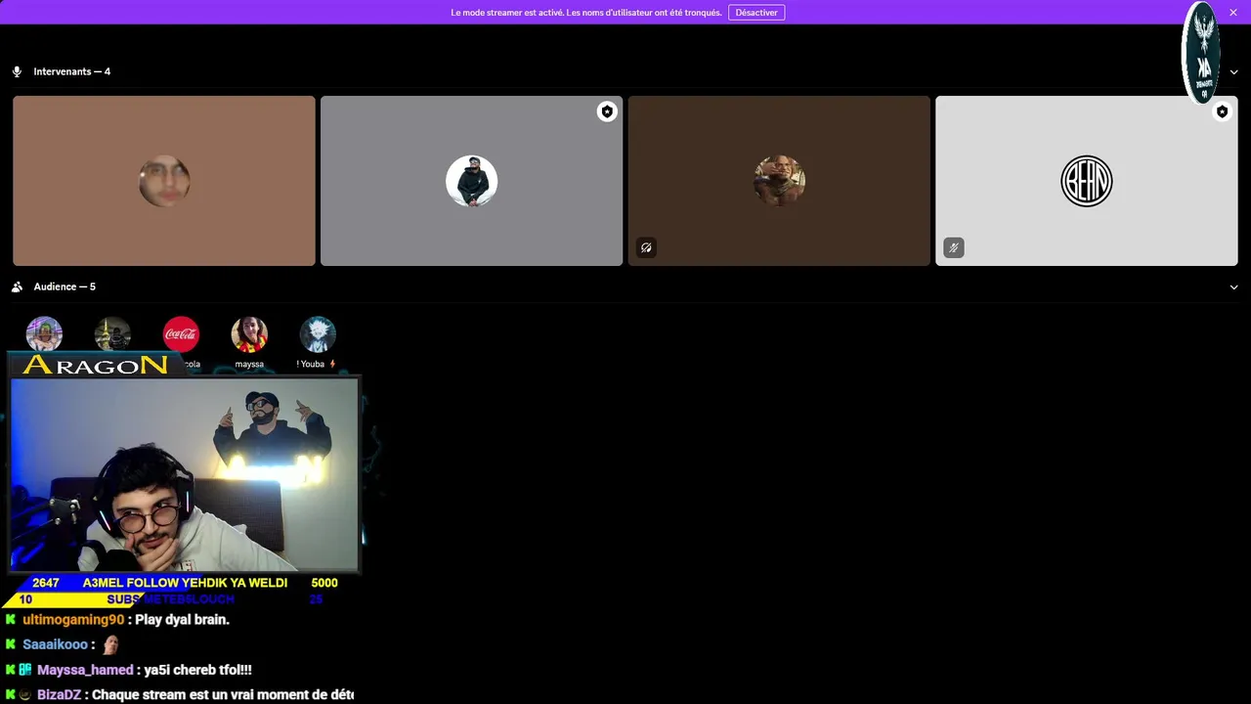
Task: Click the 2647 follower count number
Action: (x=46, y=583)
